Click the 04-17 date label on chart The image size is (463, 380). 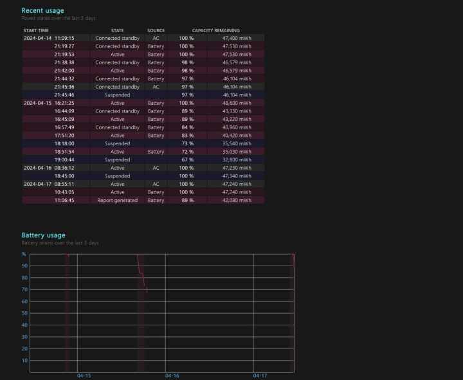click(259, 375)
